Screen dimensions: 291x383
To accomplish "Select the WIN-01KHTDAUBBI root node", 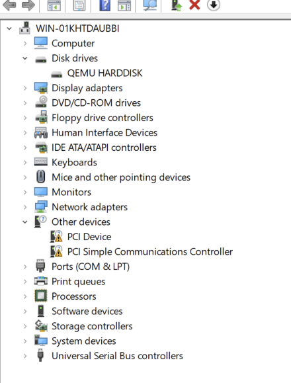I will (x=77, y=28).
